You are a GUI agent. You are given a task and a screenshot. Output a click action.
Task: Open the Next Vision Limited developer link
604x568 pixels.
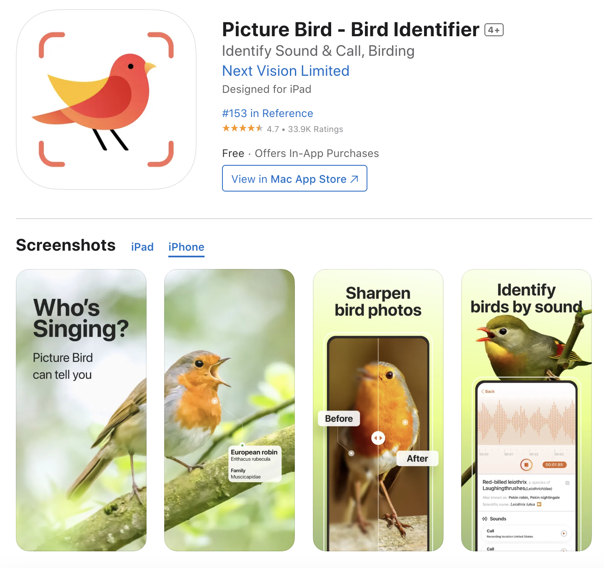click(x=286, y=71)
